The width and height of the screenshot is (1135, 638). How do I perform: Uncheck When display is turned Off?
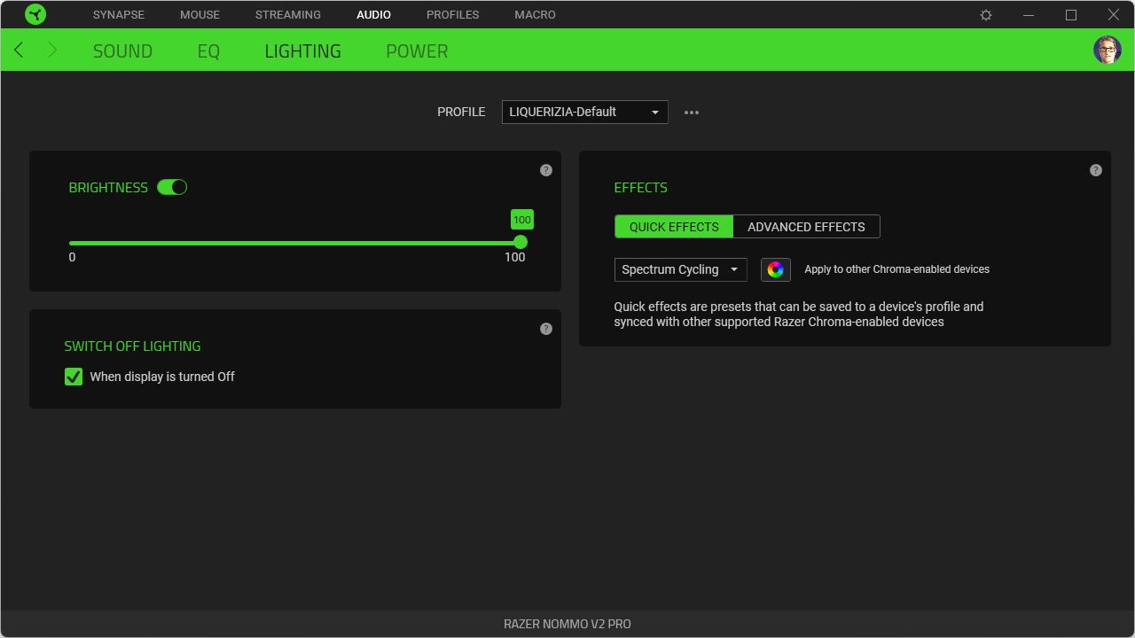[74, 377]
